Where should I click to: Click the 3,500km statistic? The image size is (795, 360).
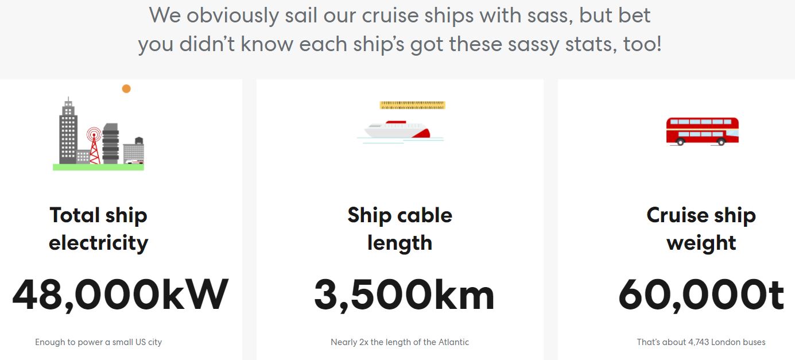404,295
